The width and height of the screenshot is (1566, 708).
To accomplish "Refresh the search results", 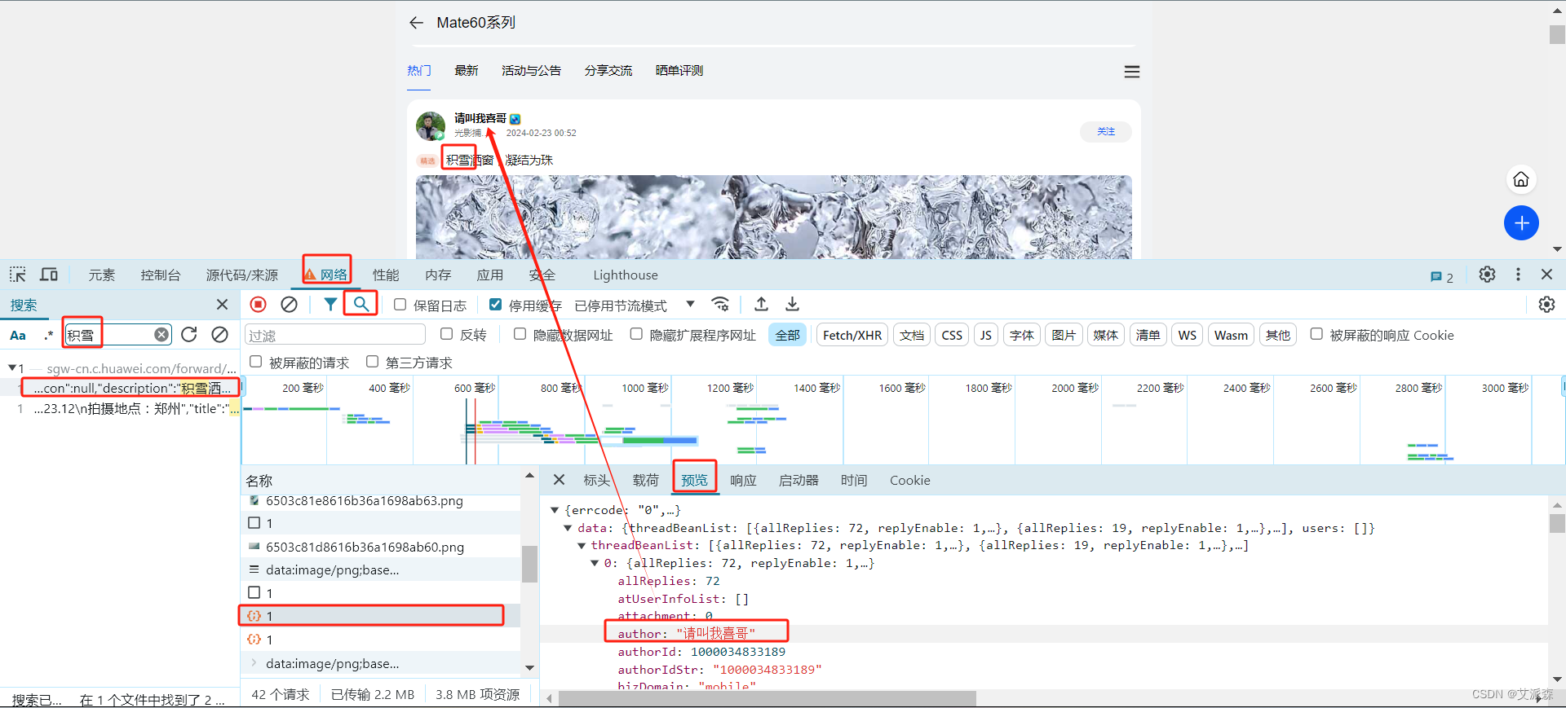I will click(189, 334).
